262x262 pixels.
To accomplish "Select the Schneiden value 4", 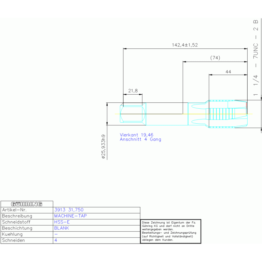I will click(56, 240).
